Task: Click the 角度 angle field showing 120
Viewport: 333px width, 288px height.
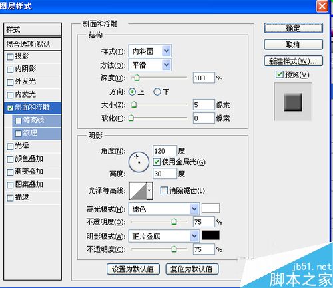Action: click(165, 151)
